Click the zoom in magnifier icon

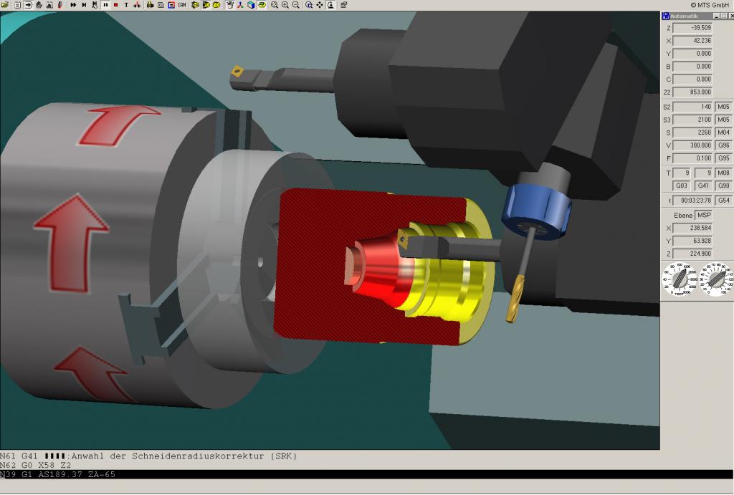[285, 5]
